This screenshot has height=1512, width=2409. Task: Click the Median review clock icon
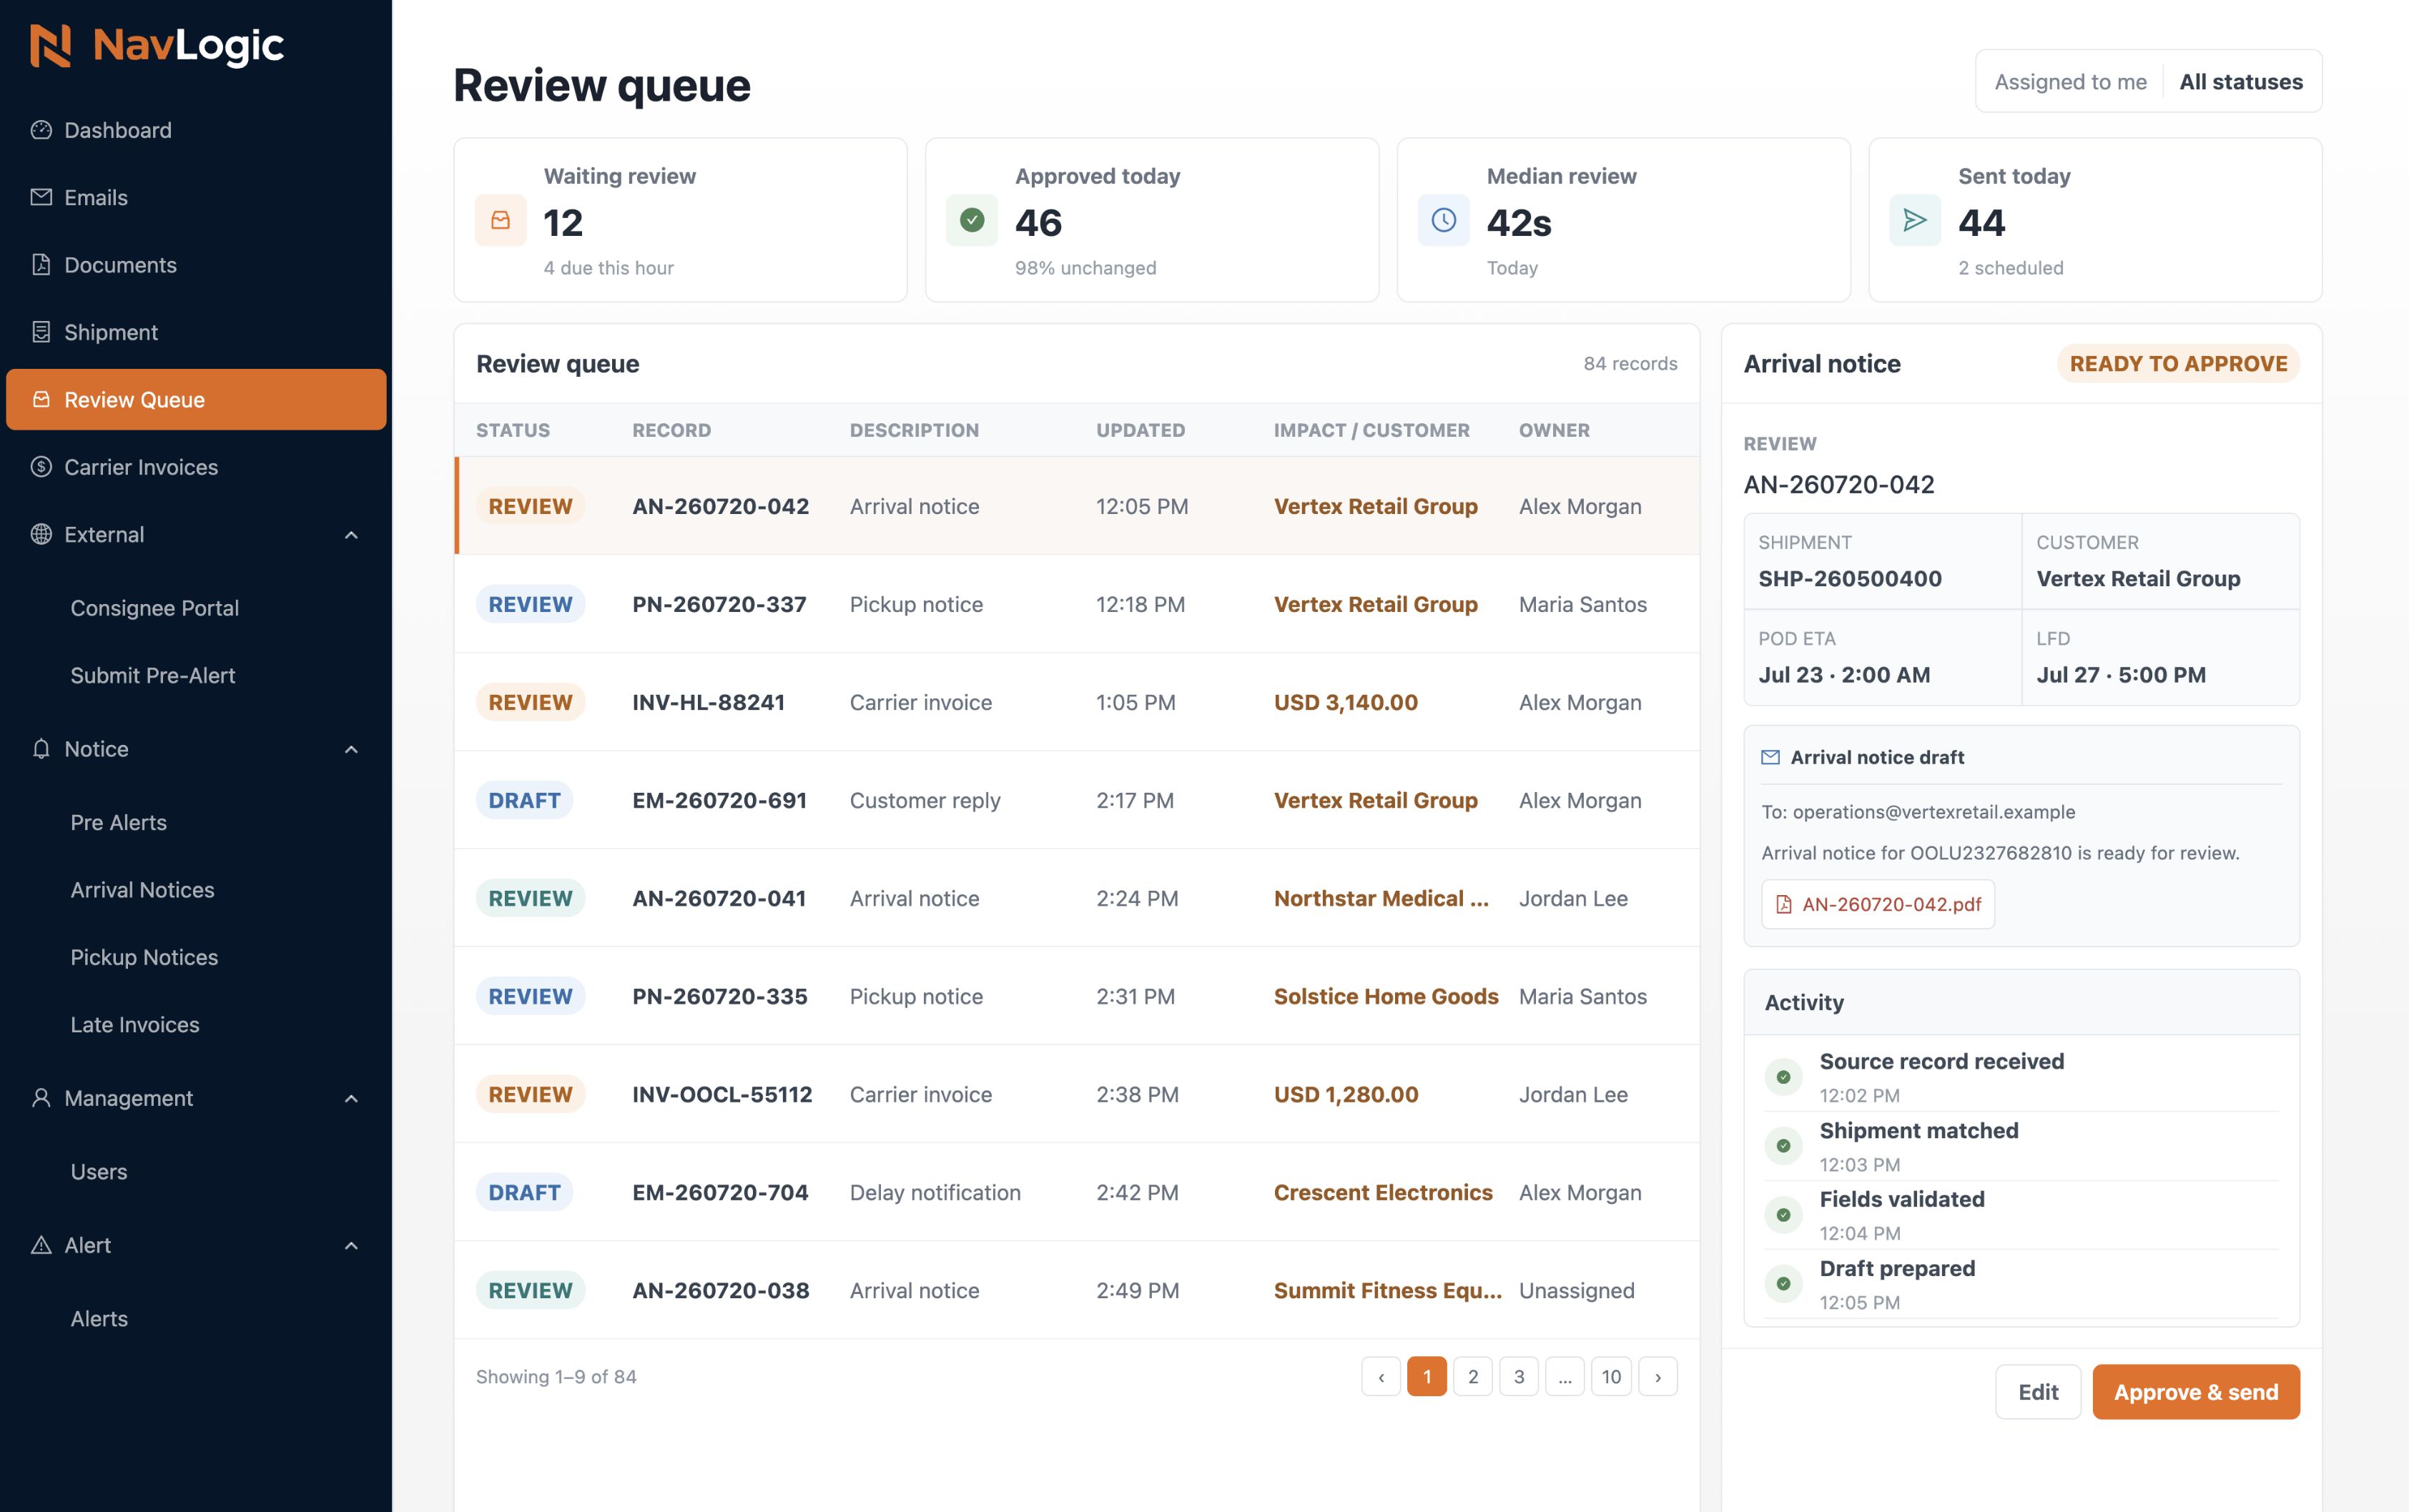pyautogui.click(x=1443, y=220)
